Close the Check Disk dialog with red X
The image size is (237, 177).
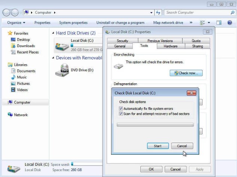[191, 93]
